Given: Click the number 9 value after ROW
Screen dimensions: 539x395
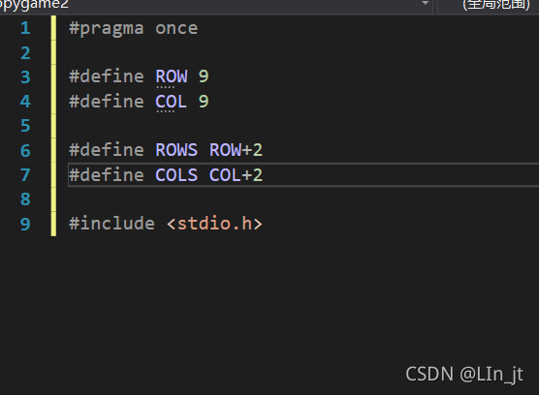Looking at the screenshot, I should 204,76.
